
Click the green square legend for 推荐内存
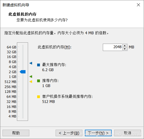click(x=38, y=81)
